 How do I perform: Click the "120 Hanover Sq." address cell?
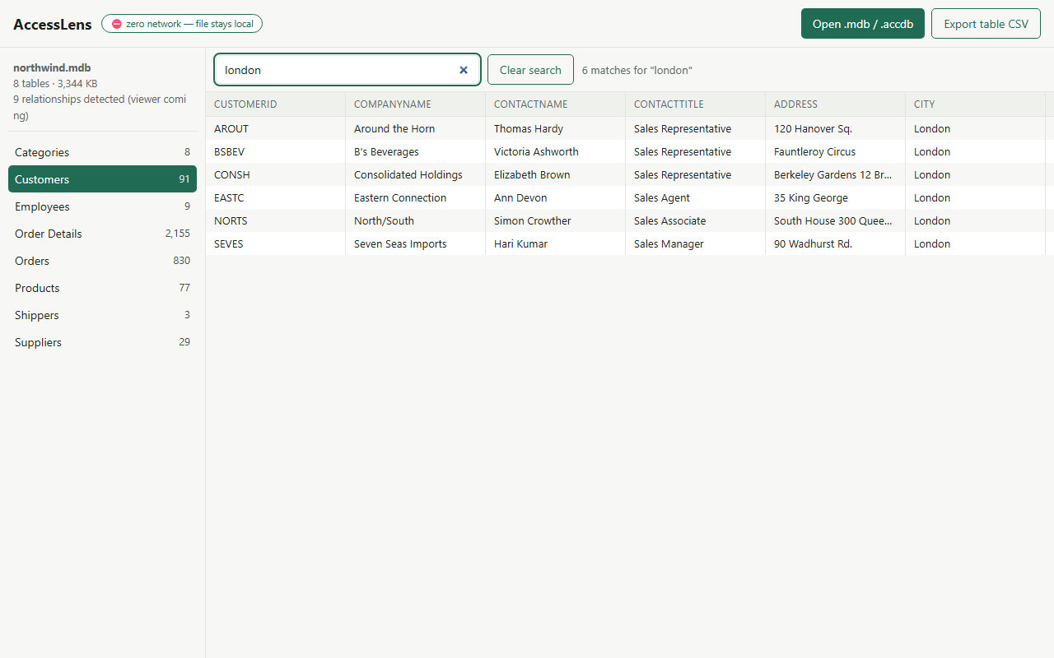point(836,128)
